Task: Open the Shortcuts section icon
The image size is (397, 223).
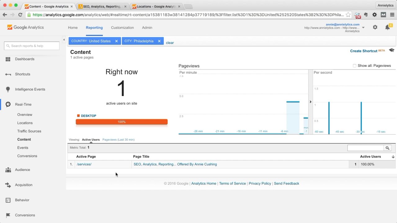Action: pos(8,74)
